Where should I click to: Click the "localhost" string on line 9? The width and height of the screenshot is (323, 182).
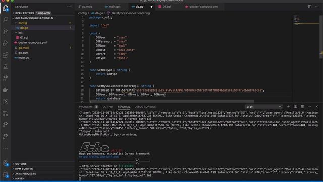(x=126, y=50)
